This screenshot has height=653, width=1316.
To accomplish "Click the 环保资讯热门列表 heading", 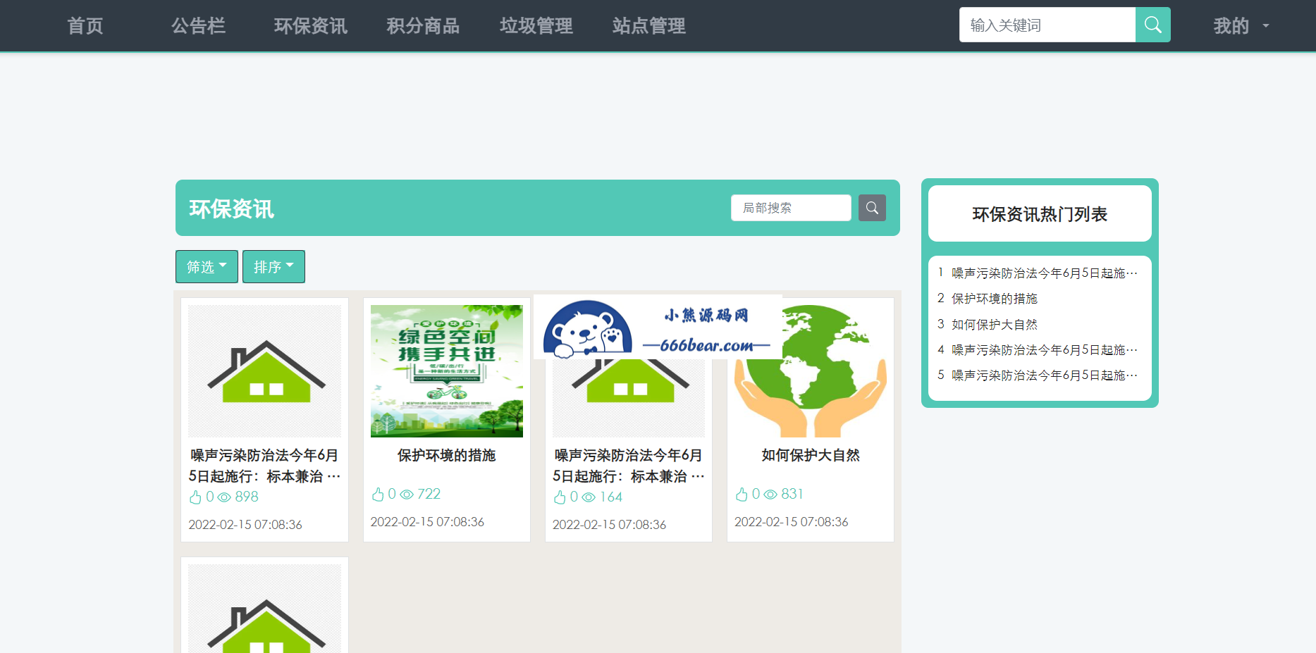I will [1040, 214].
